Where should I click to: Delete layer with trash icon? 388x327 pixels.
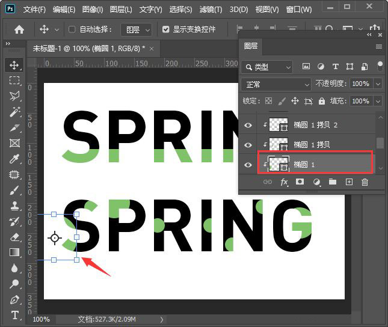[x=365, y=182]
